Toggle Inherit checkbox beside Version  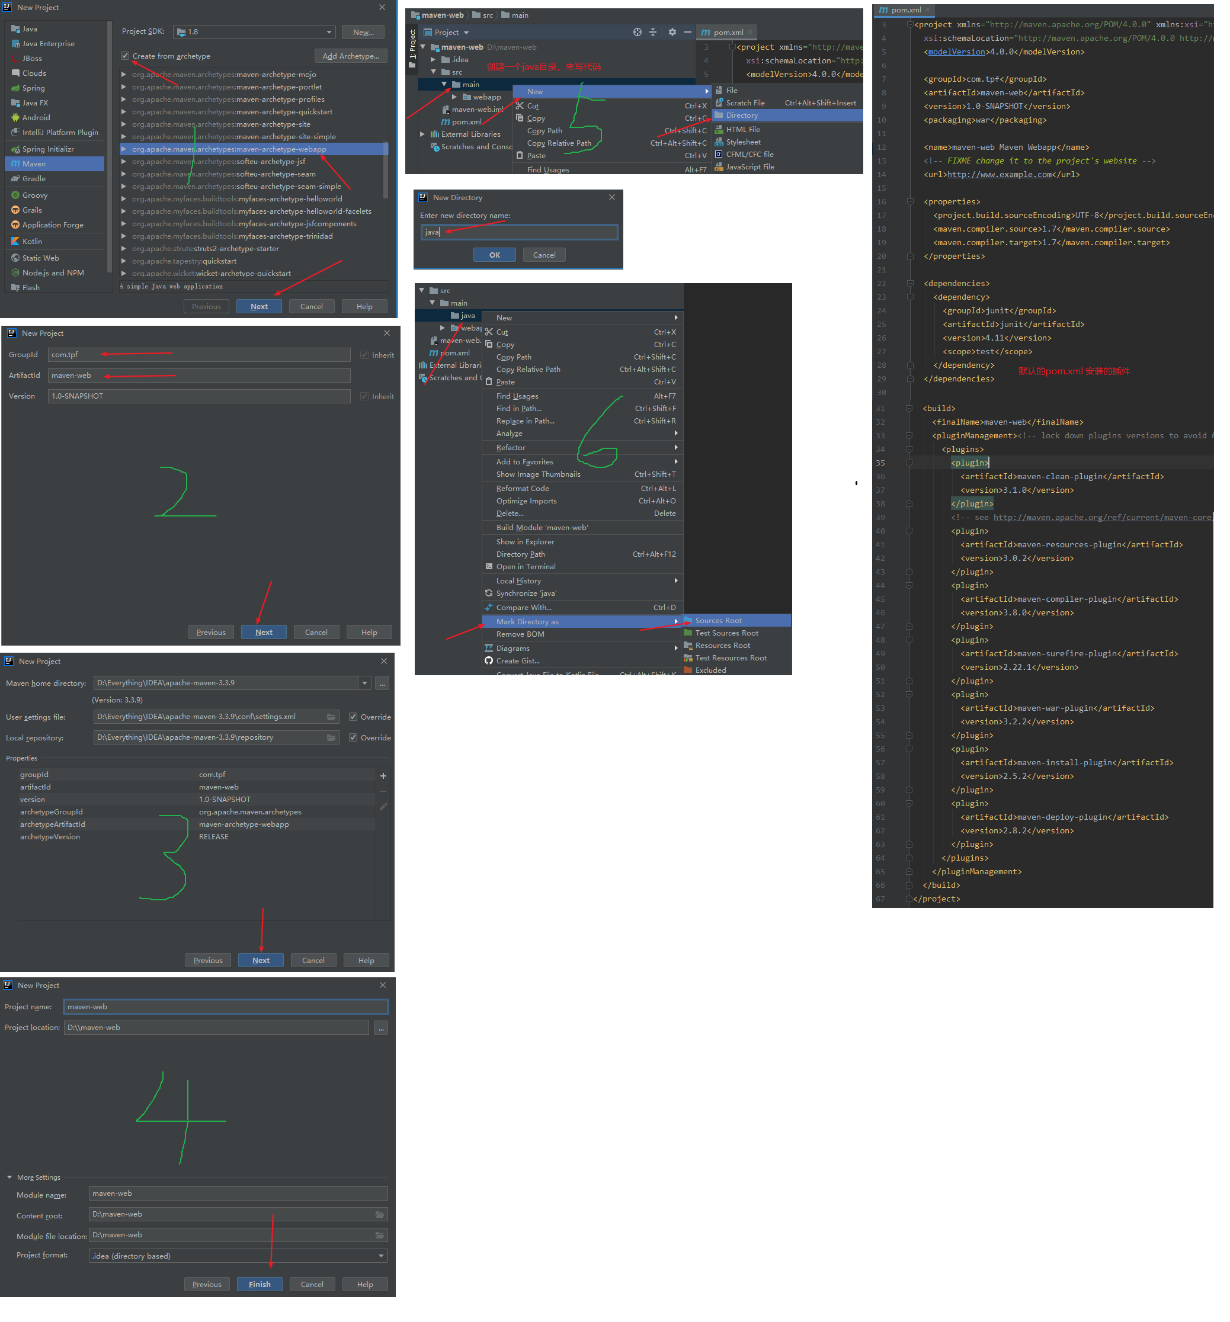coord(364,396)
